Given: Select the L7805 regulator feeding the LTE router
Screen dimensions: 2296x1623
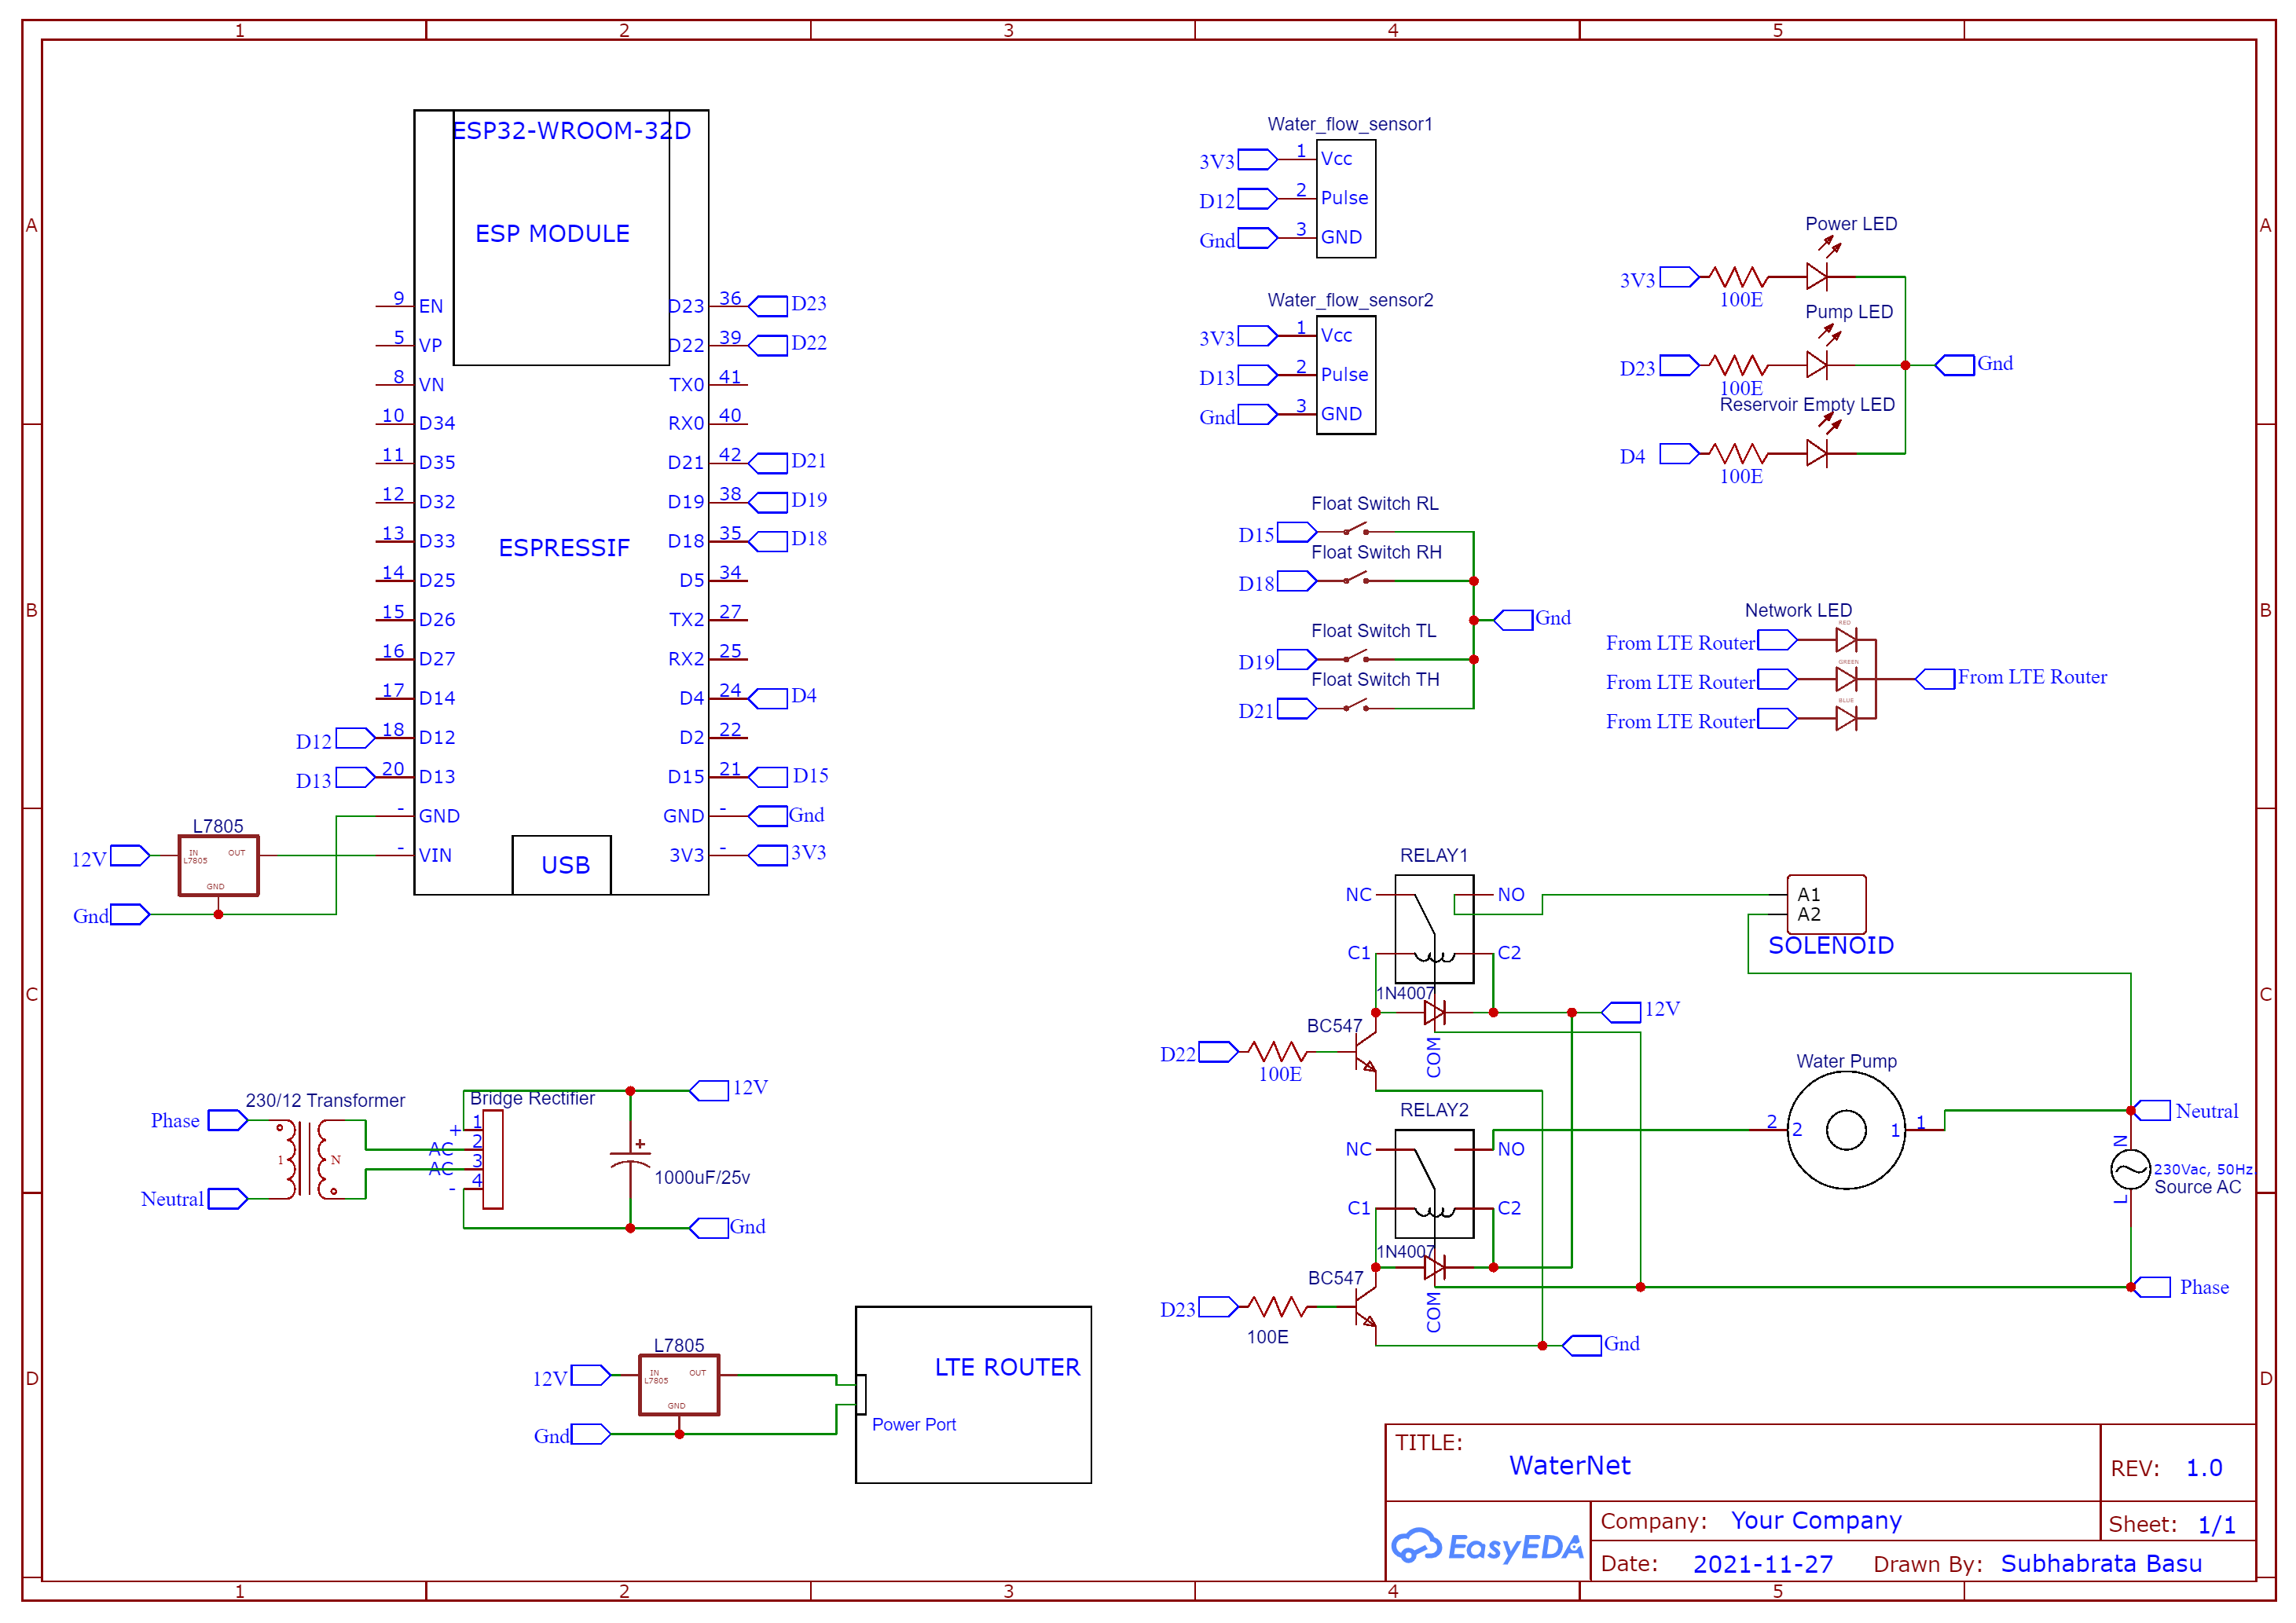Looking at the screenshot, I should [679, 1385].
